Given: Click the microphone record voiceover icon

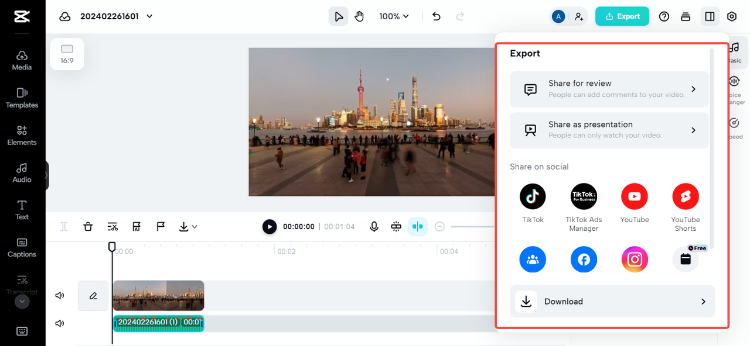Looking at the screenshot, I should pyautogui.click(x=374, y=227).
